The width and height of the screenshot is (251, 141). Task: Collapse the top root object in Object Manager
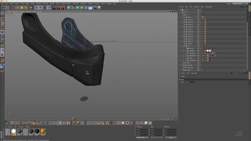180,10
